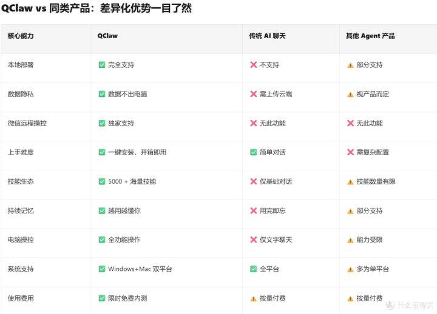Click the 传统 AI 聊天 column header
This screenshot has height=314, width=437.
267,36
